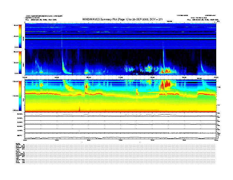Click the -142.50 value on TNR color scale
The width and height of the screenshot is (233, 180).
[x=15, y=96]
